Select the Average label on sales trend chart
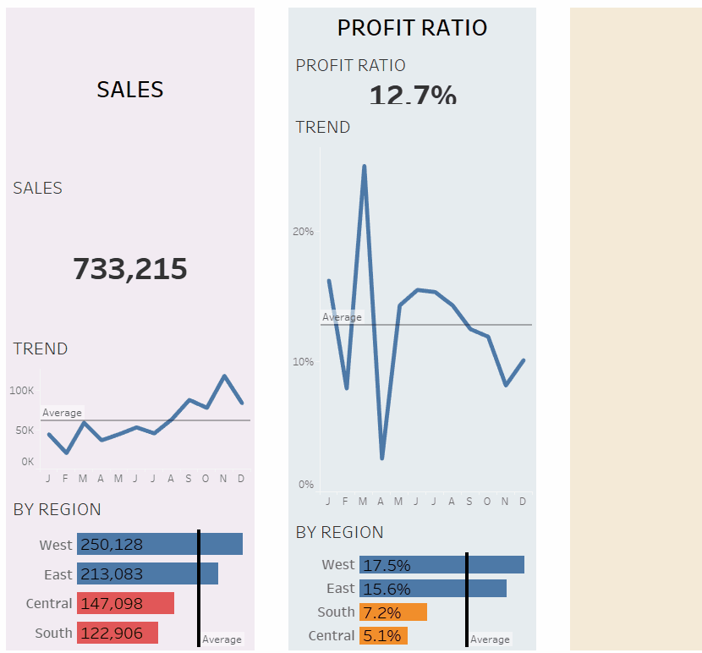This screenshot has width=702, height=653. click(x=63, y=413)
